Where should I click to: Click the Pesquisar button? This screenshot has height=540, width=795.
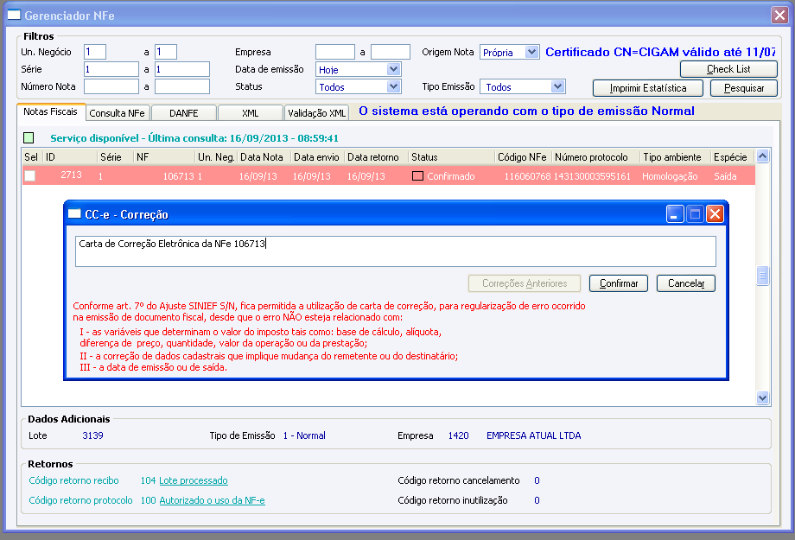[x=744, y=88]
